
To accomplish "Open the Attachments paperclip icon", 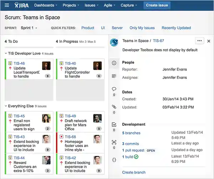I will point(114,107).
